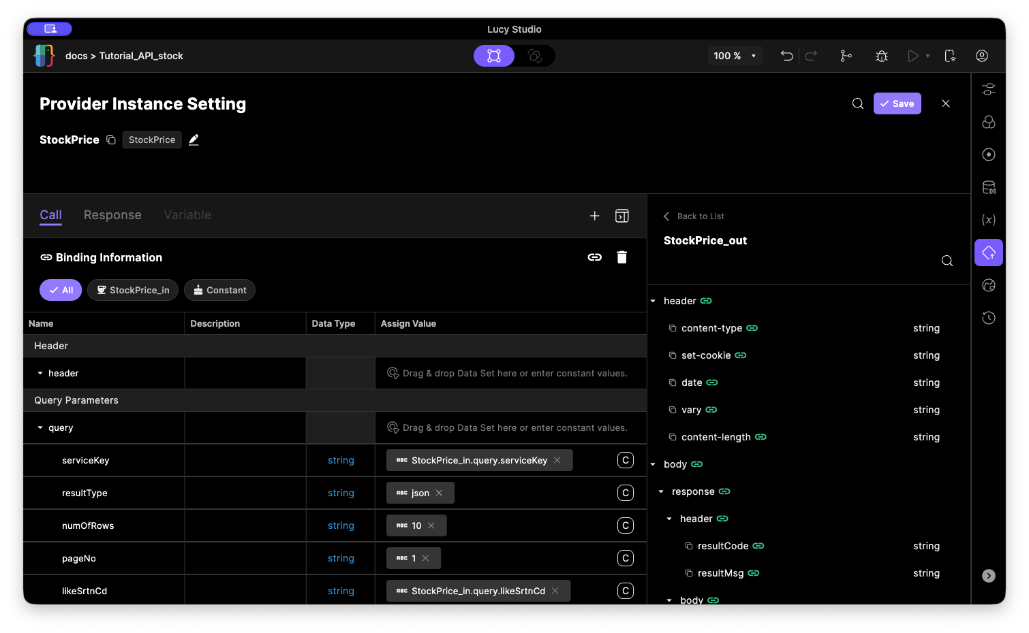Screen dimensions: 1029x633
Task: Open the user account profile icon
Action: tap(982, 56)
